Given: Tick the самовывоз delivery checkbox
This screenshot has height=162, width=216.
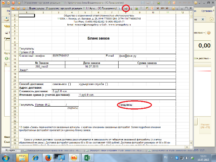Looking at the screenshot, I should [70, 84].
